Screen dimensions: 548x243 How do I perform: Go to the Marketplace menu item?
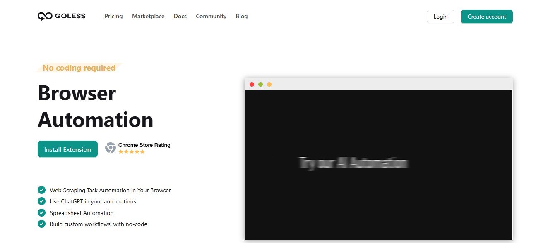coord(148,17)
